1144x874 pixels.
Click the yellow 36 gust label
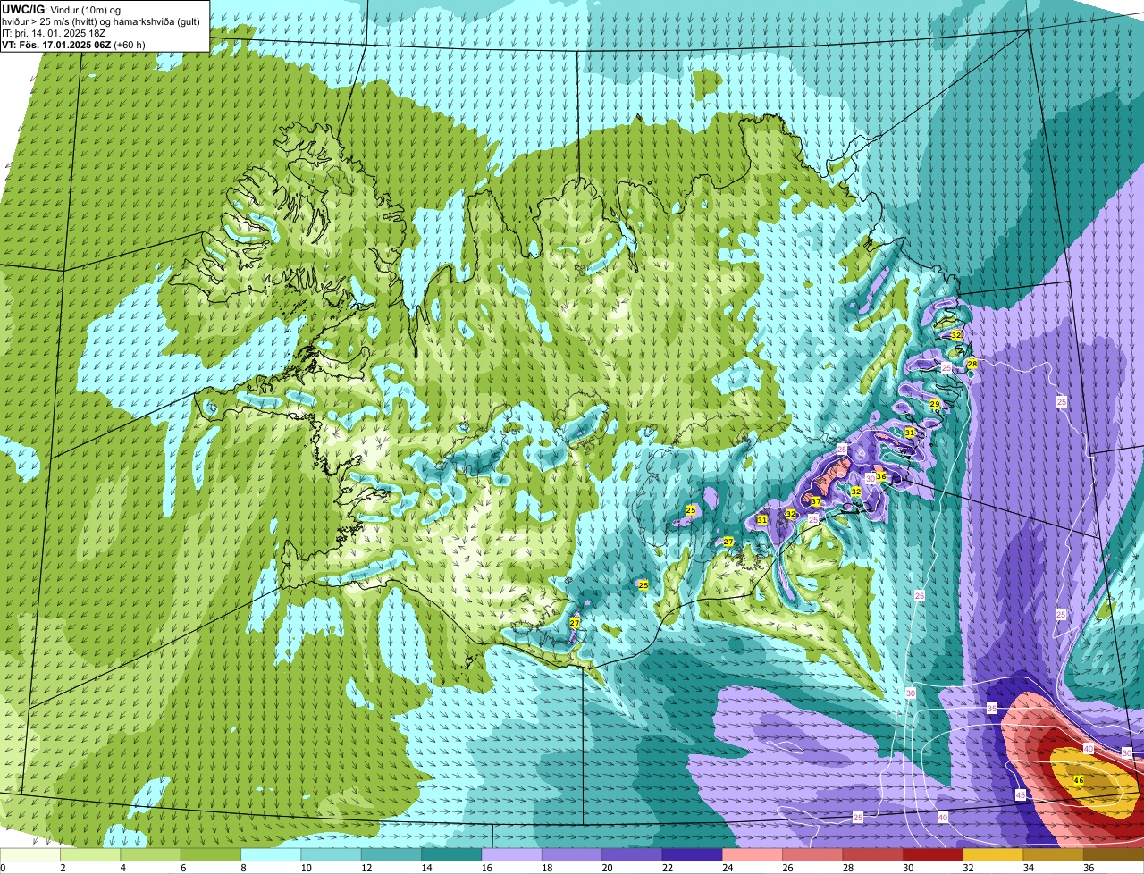[x=880, y=476]
